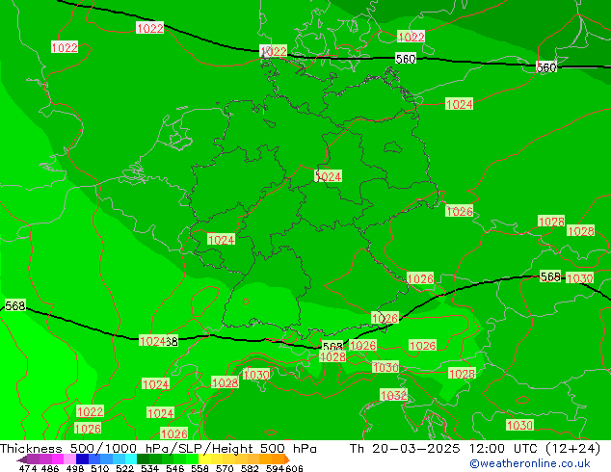Viewport: 611px width, 472px height.
Task: Pick the dark blue legend swatch above 498
Action: click(x=82, y=459)
